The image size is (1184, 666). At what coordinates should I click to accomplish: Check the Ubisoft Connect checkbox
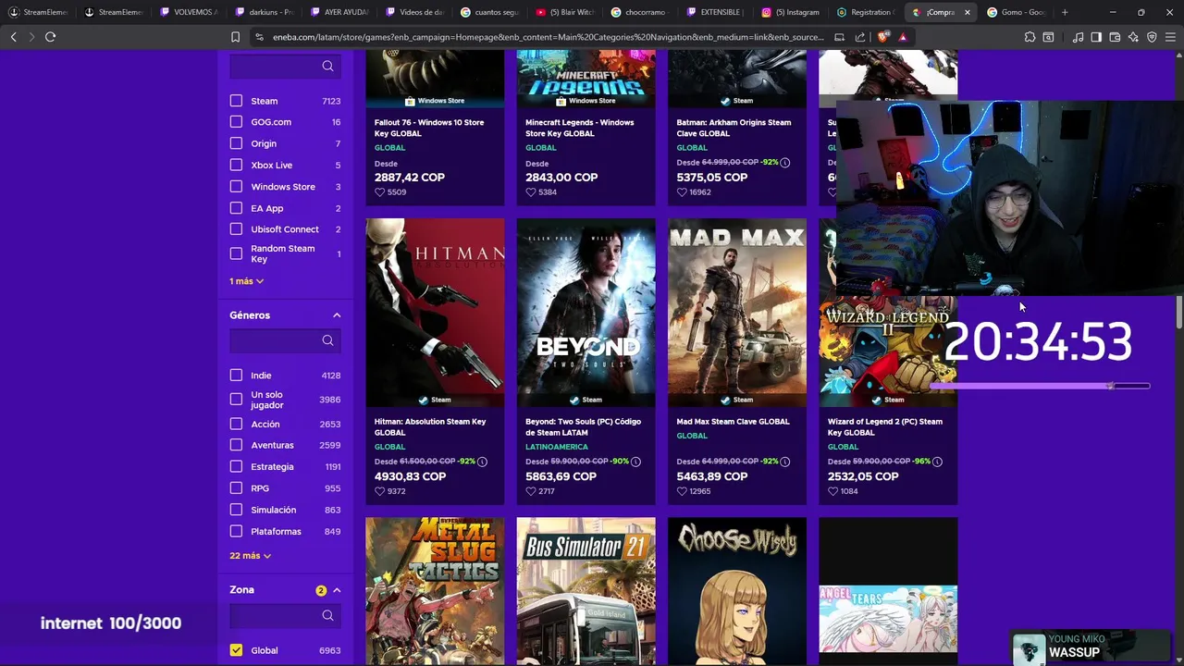(236, 229)
